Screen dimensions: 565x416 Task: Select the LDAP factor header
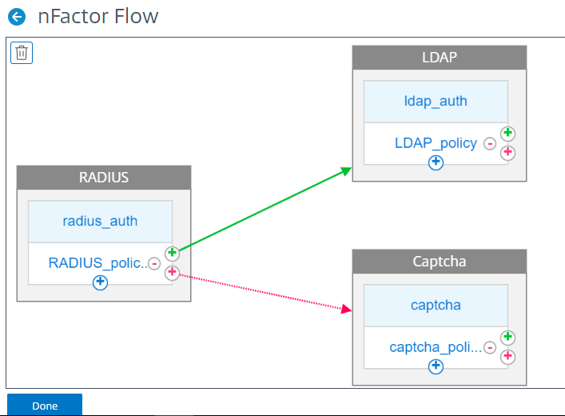(x=440, y=58)
